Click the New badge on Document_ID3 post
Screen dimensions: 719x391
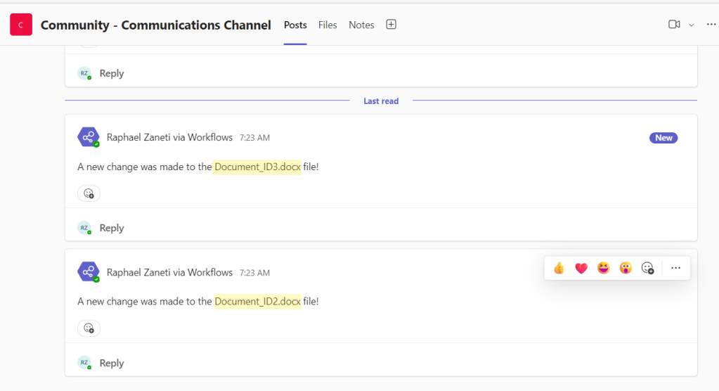click(x=663, y=138)
